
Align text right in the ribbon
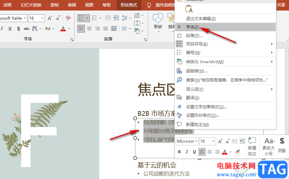point(97,29)
